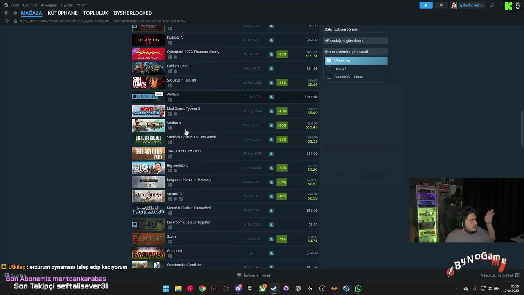Open Sherlock Holmes The Awakened result

coord(225,139)
